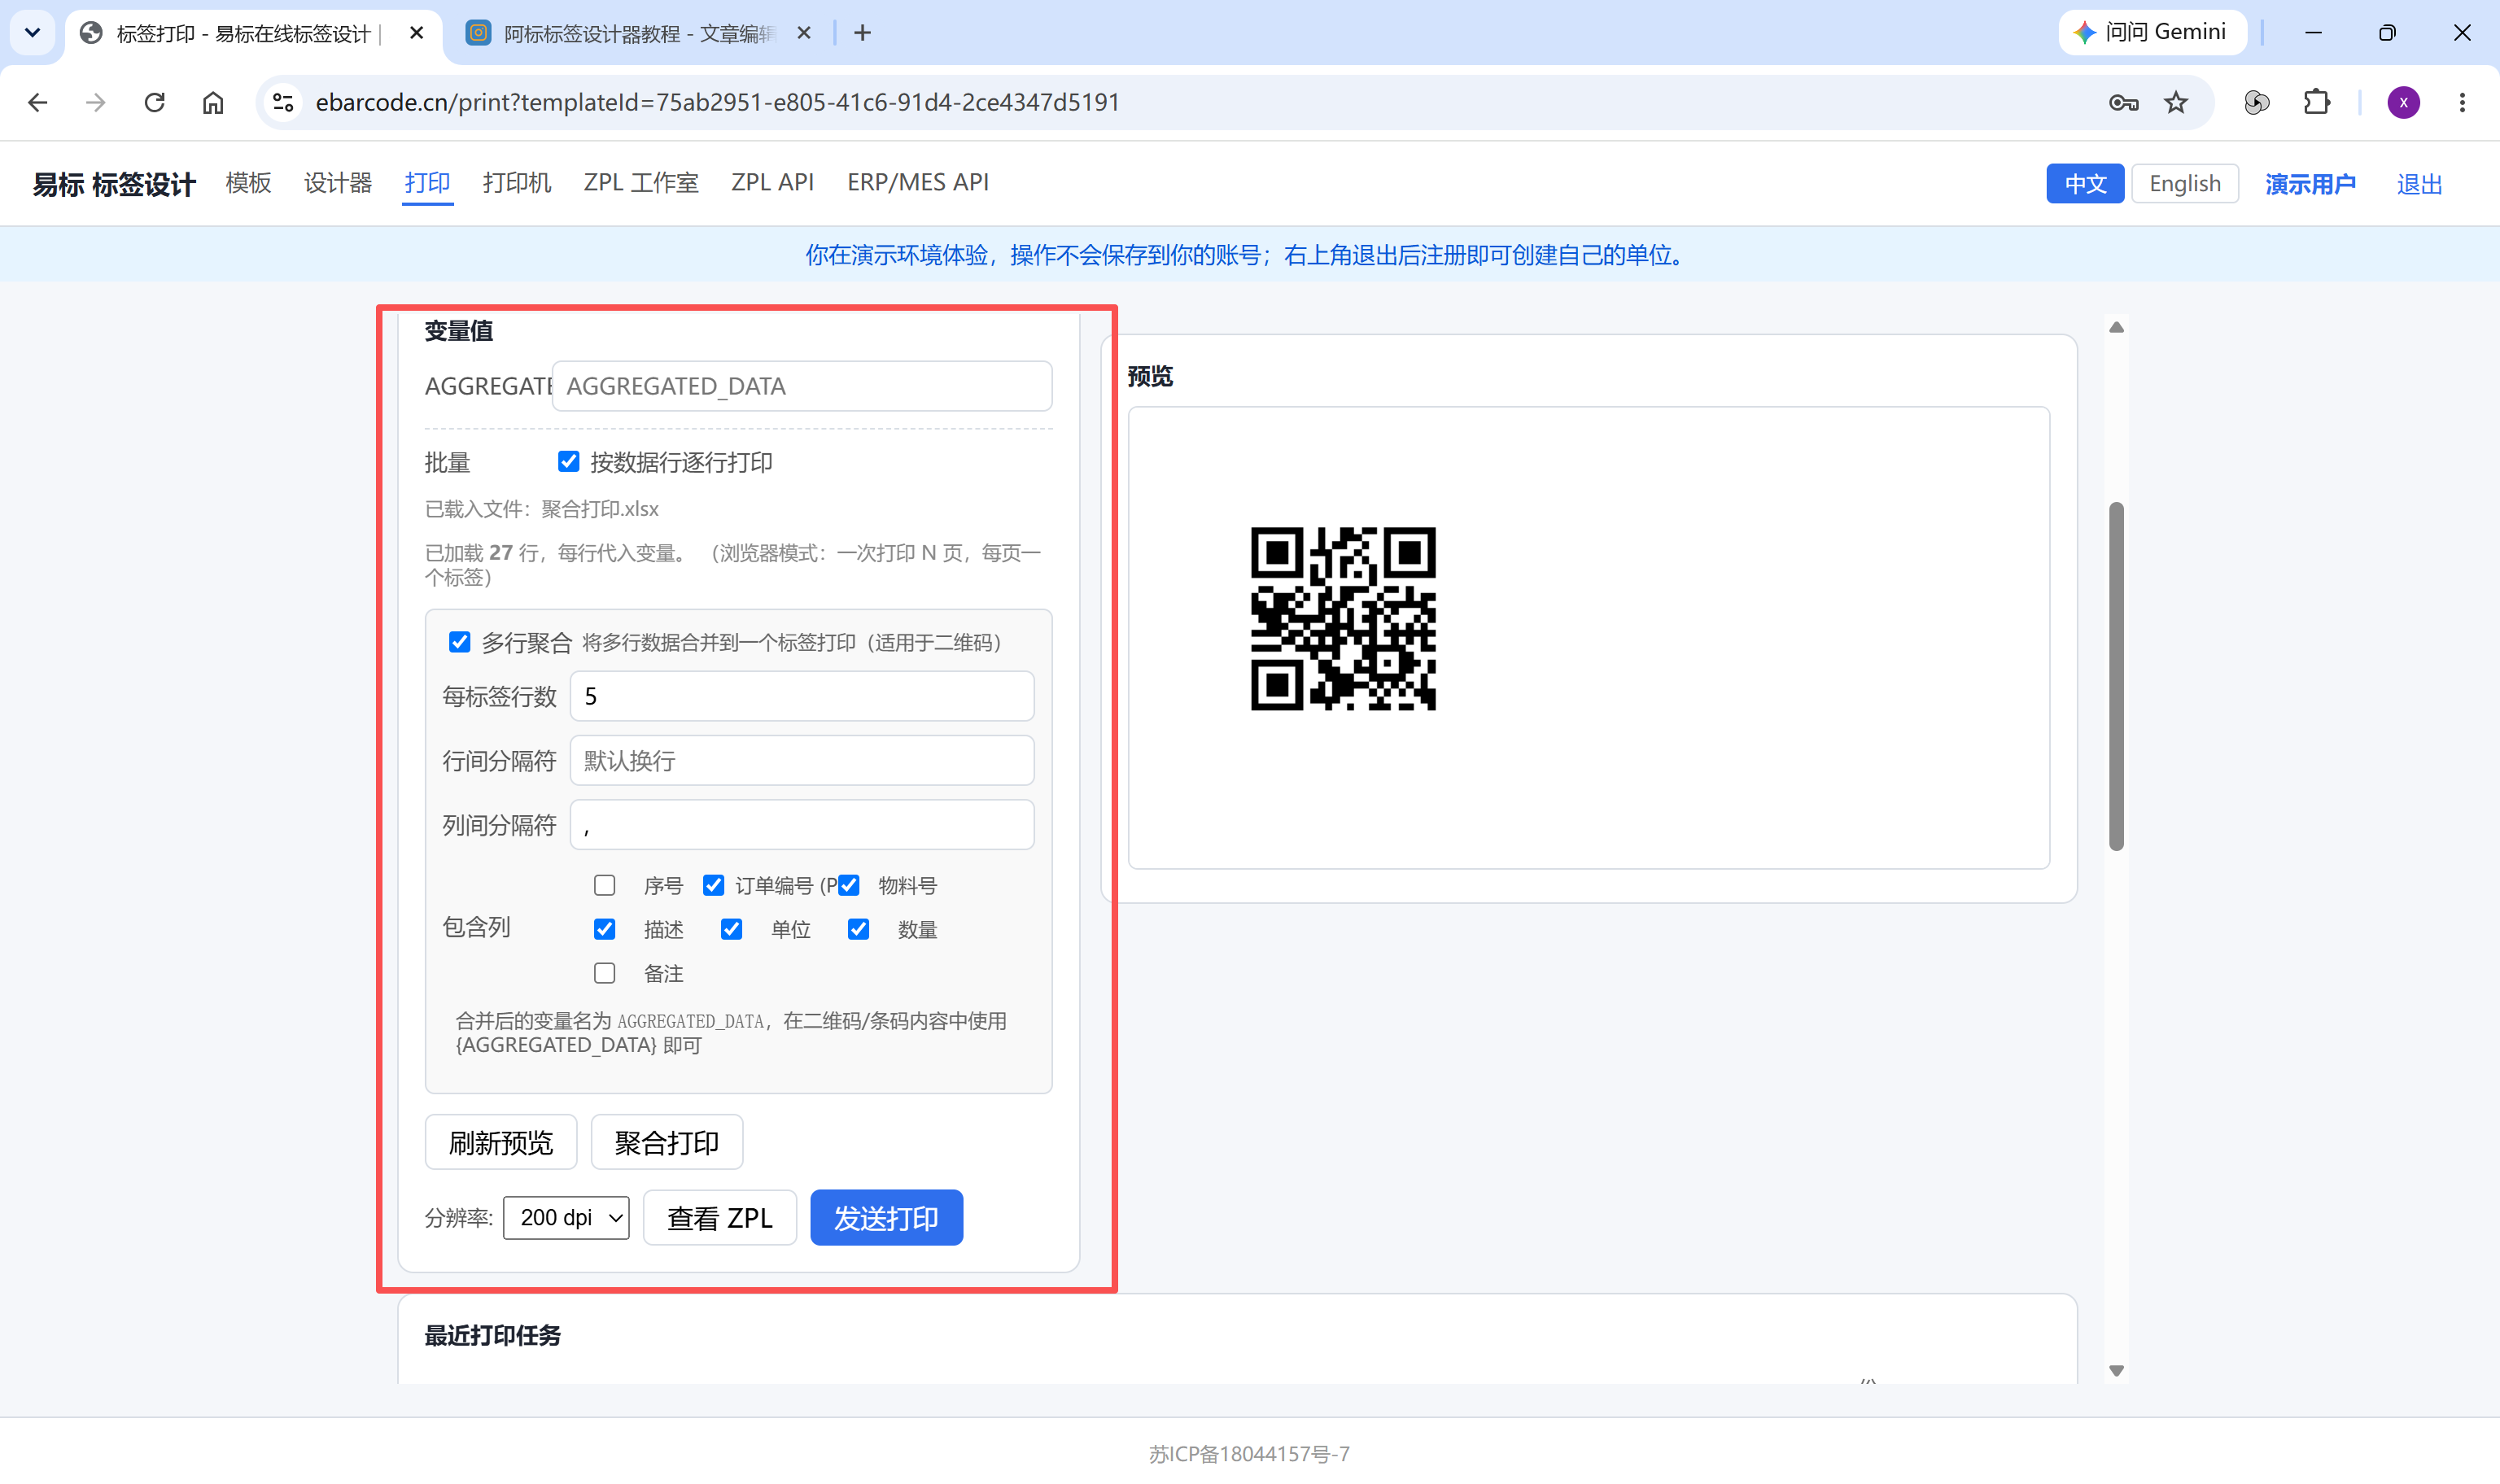This screenshot has width=2500, height=1484.
Task: Go back to previous page
Action: pos(38,102)
